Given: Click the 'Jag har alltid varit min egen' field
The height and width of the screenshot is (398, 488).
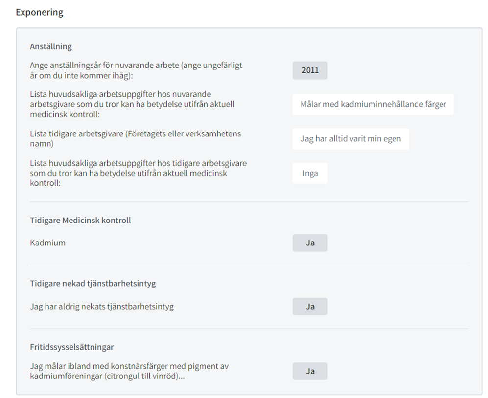Looking at the screenshot, I should coord(350,139).
